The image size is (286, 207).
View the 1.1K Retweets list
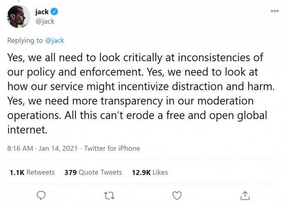point(32,172)
